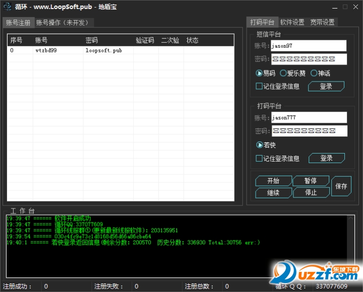The image size is (363, 292).
Task: Click log line 若快登录返回信息
Action: [x=133, y=243]
